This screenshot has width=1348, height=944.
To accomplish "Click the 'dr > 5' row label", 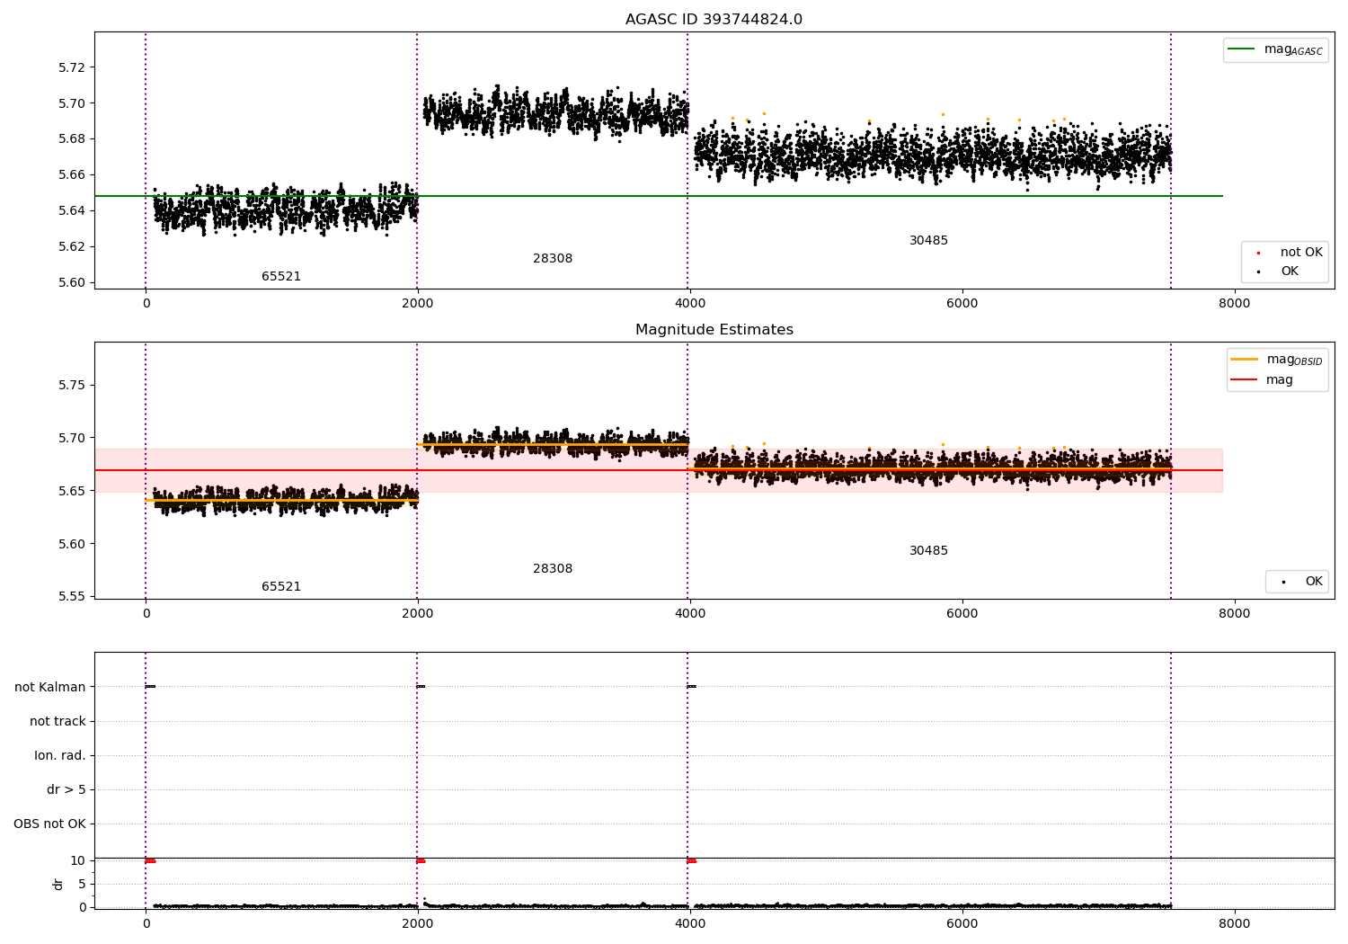I will 67,790.
